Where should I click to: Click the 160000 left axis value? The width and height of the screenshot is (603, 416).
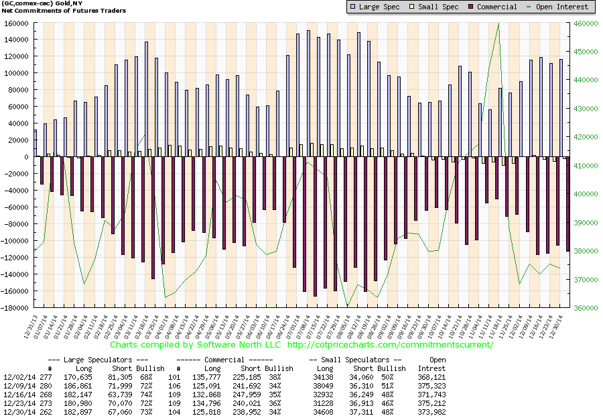16,23
